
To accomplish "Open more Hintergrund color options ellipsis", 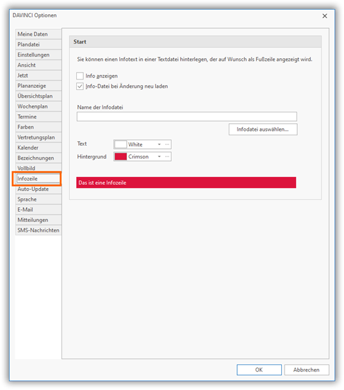I will pyautogui.click(x=167, y=157).
